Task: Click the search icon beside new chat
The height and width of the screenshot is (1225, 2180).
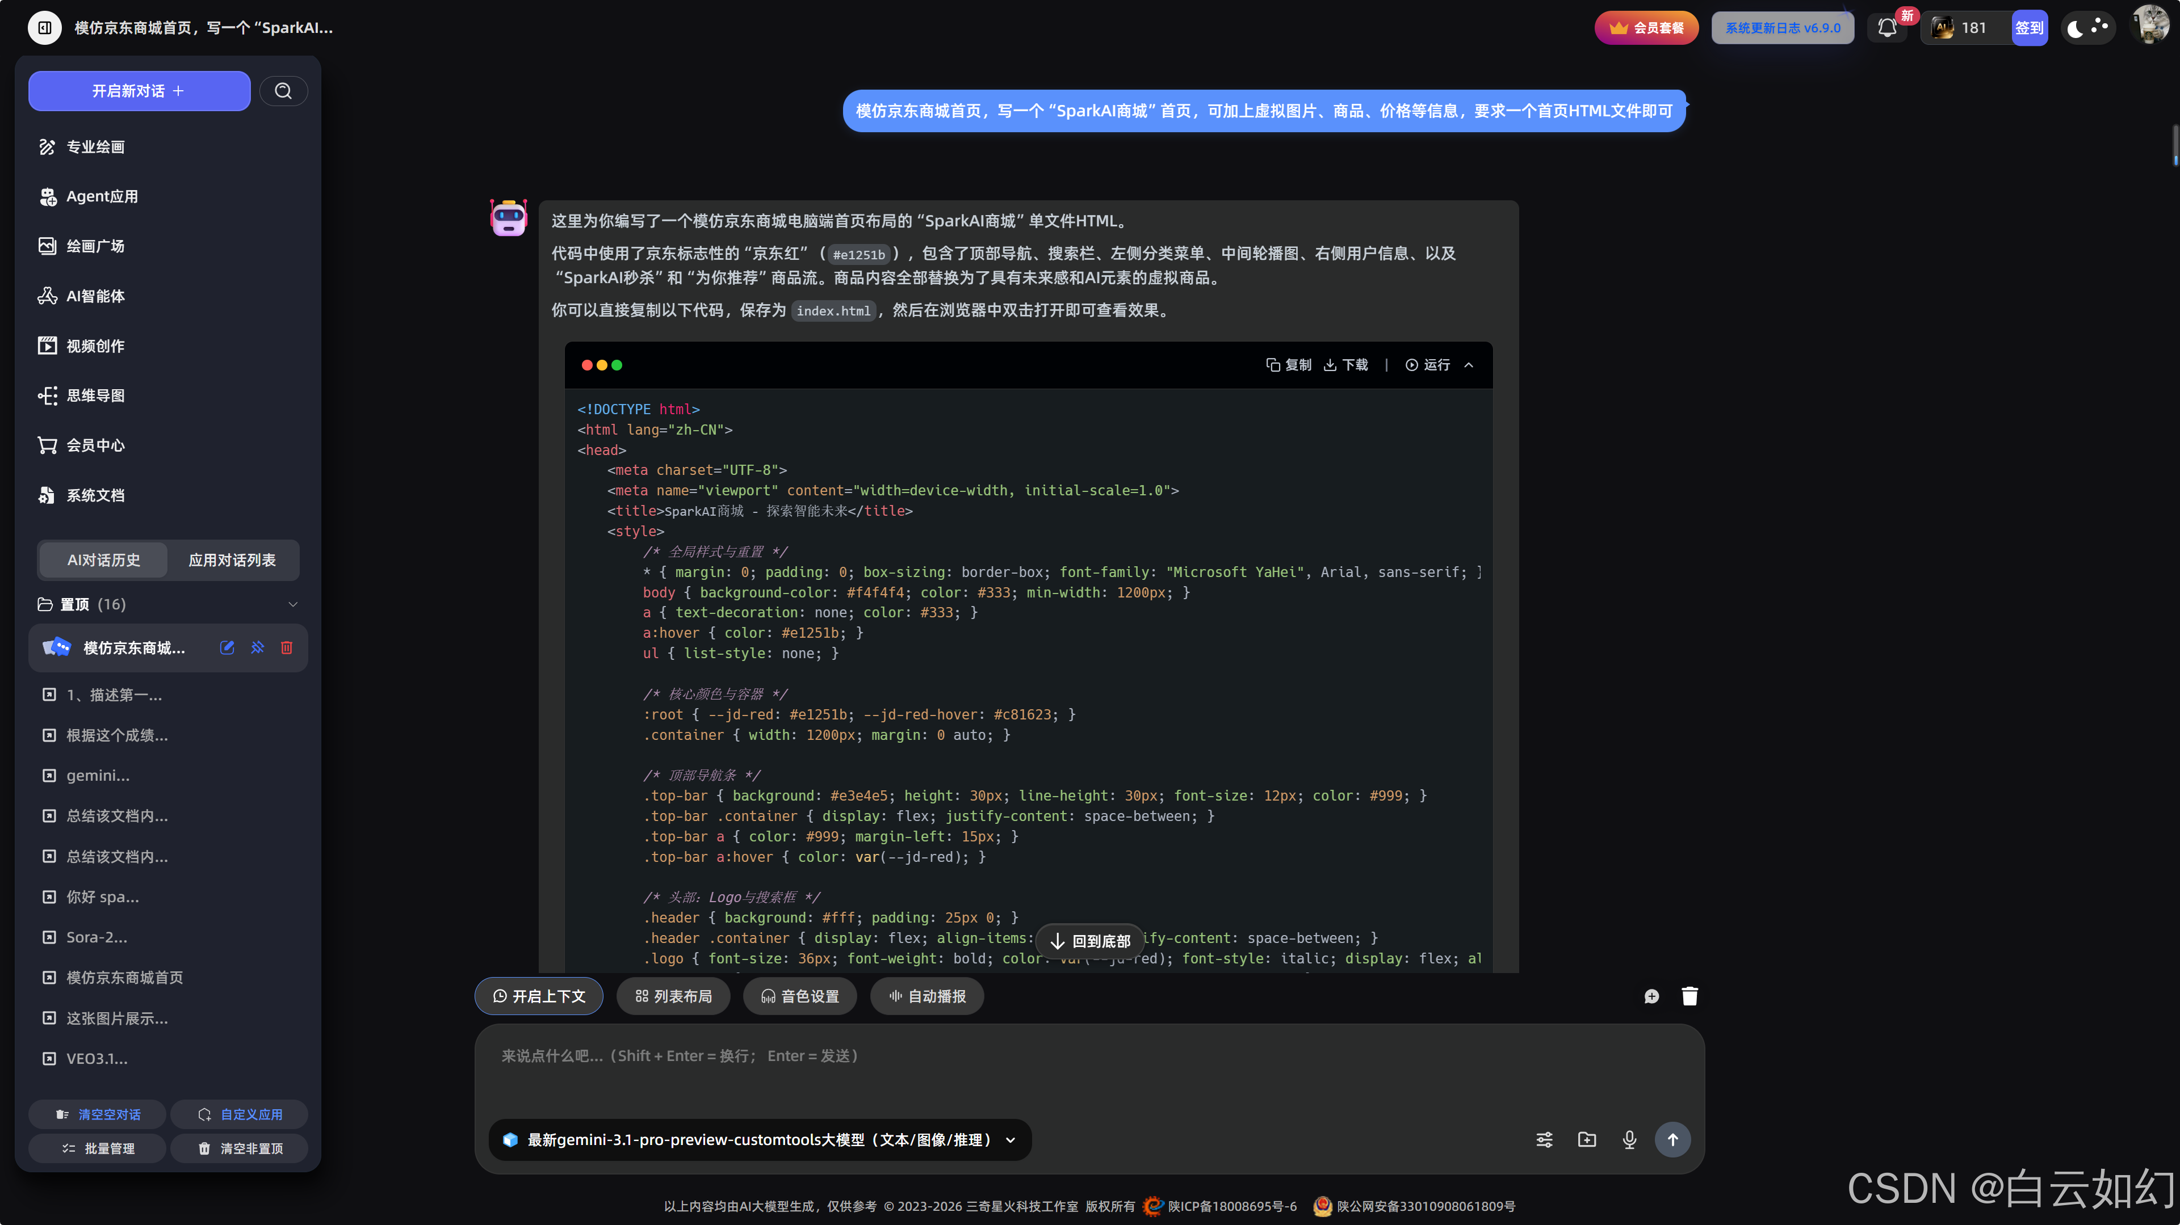Action: (283, 91)
